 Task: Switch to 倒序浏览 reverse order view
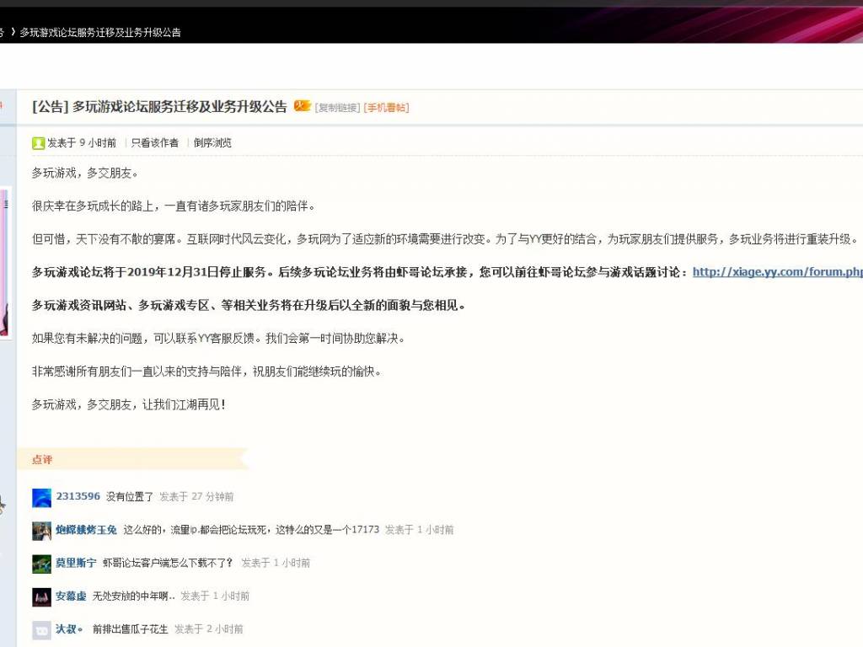click(x=212, y=143)
